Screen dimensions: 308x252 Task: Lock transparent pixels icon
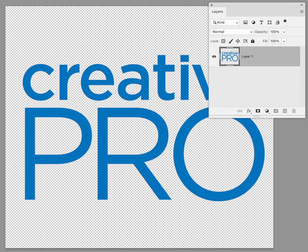click(x=223, y=41)
